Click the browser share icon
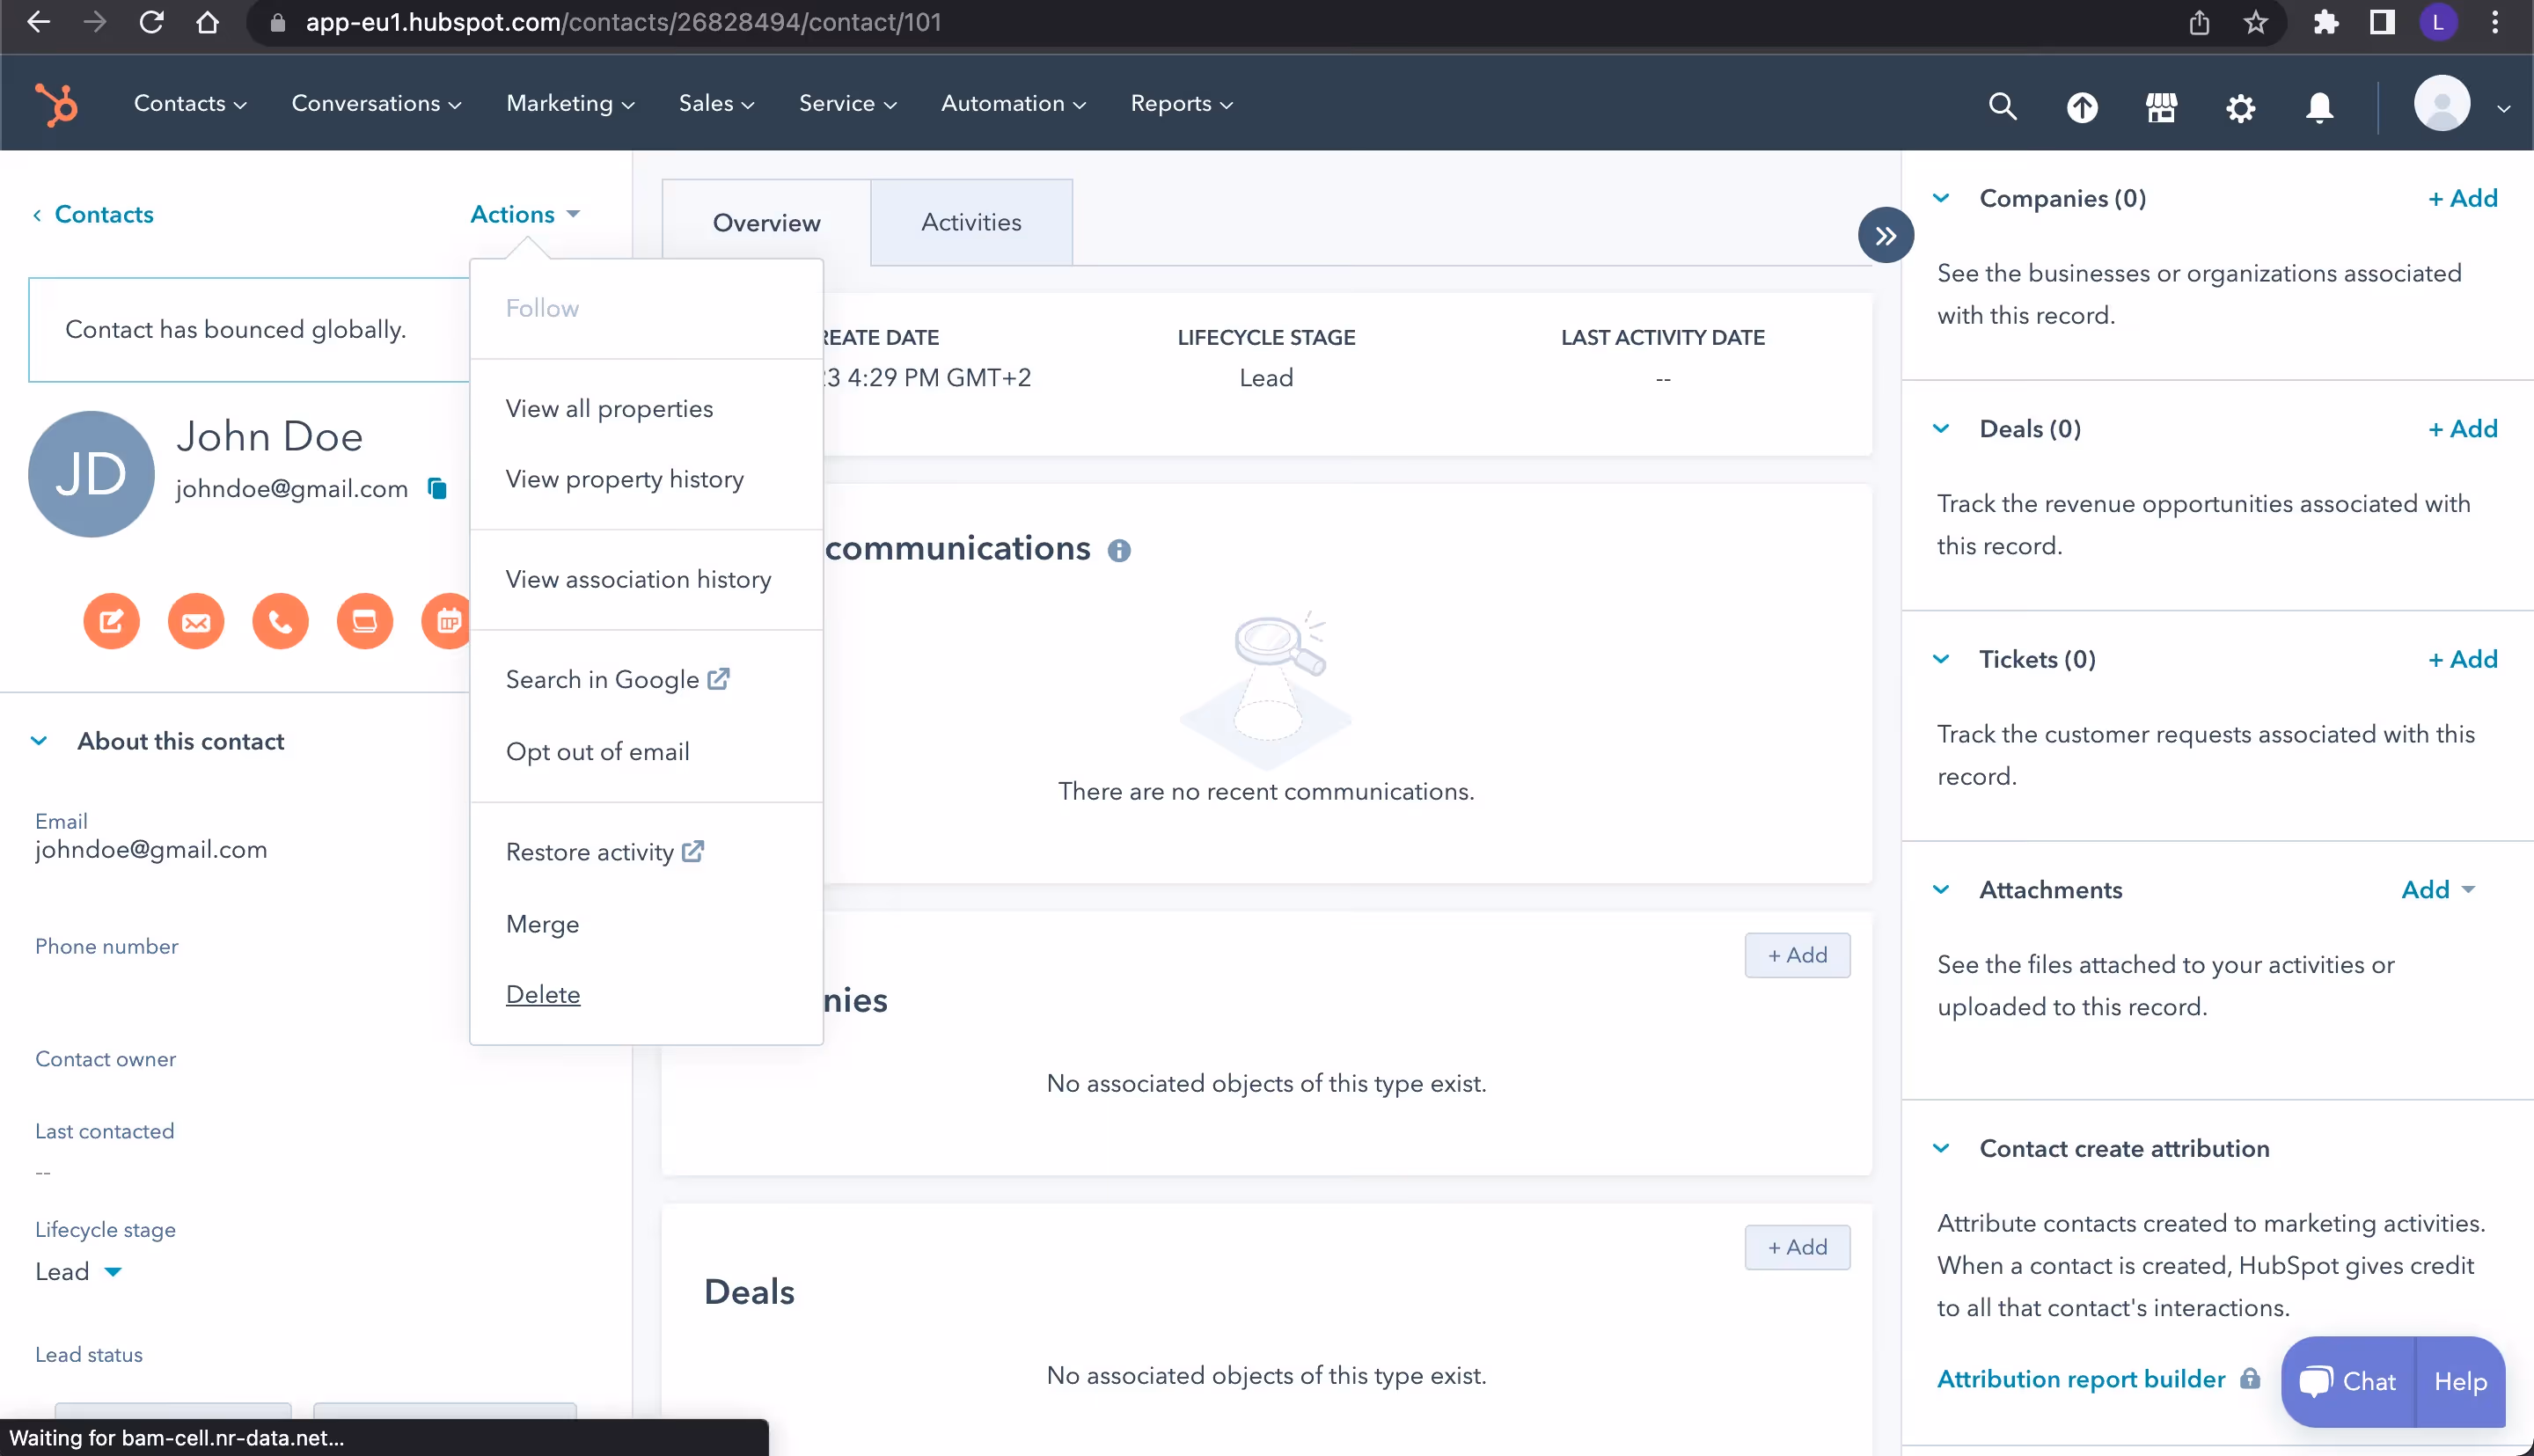 point(2199,22)
